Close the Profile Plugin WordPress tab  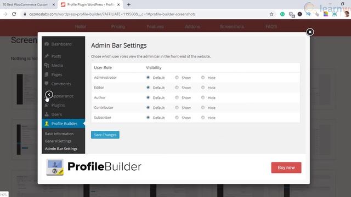[118, 4]
